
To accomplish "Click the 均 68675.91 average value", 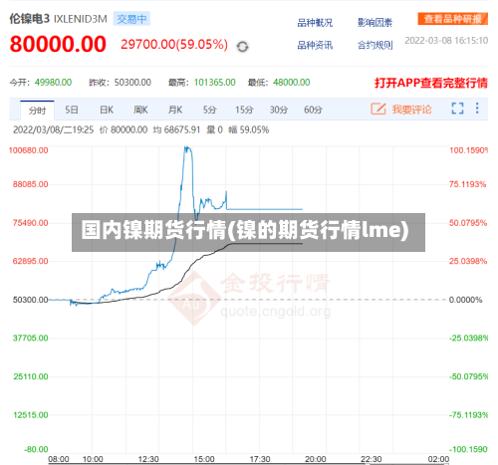I will click(x=176, y=129).
